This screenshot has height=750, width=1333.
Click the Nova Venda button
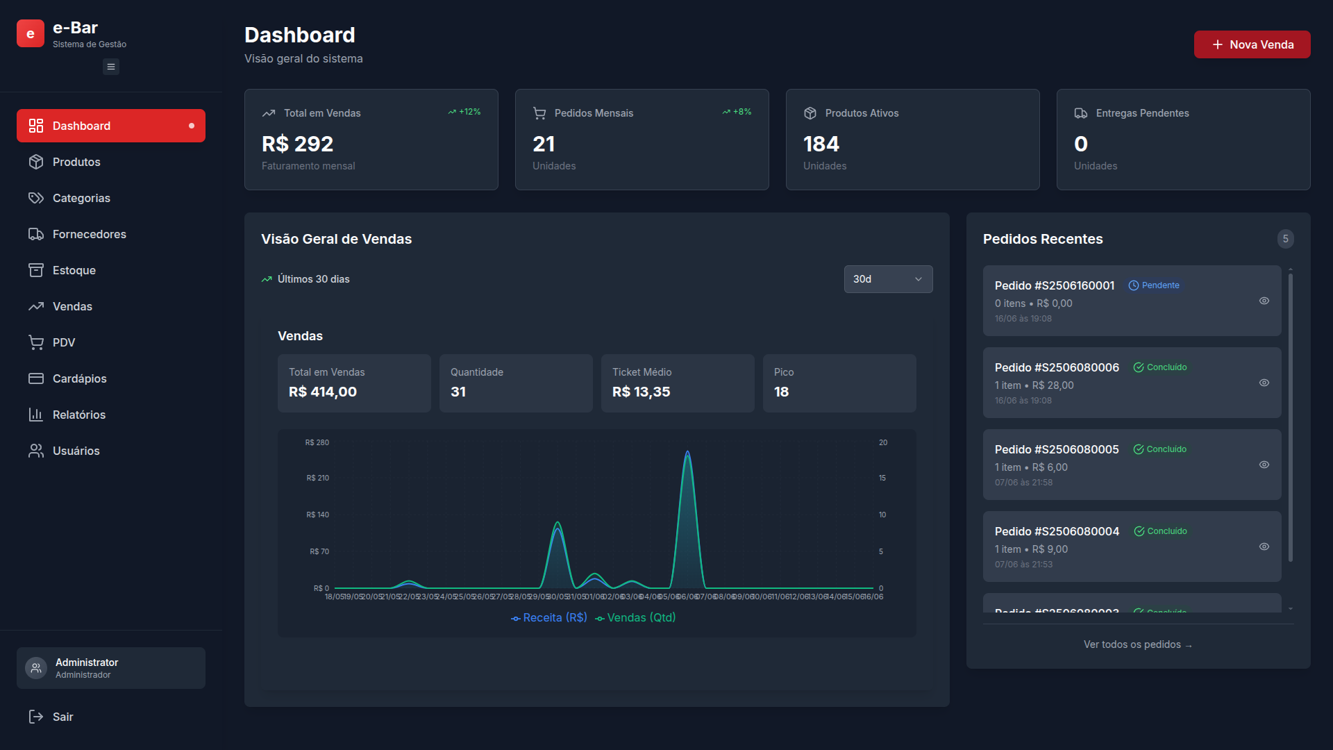(1252, 44)
